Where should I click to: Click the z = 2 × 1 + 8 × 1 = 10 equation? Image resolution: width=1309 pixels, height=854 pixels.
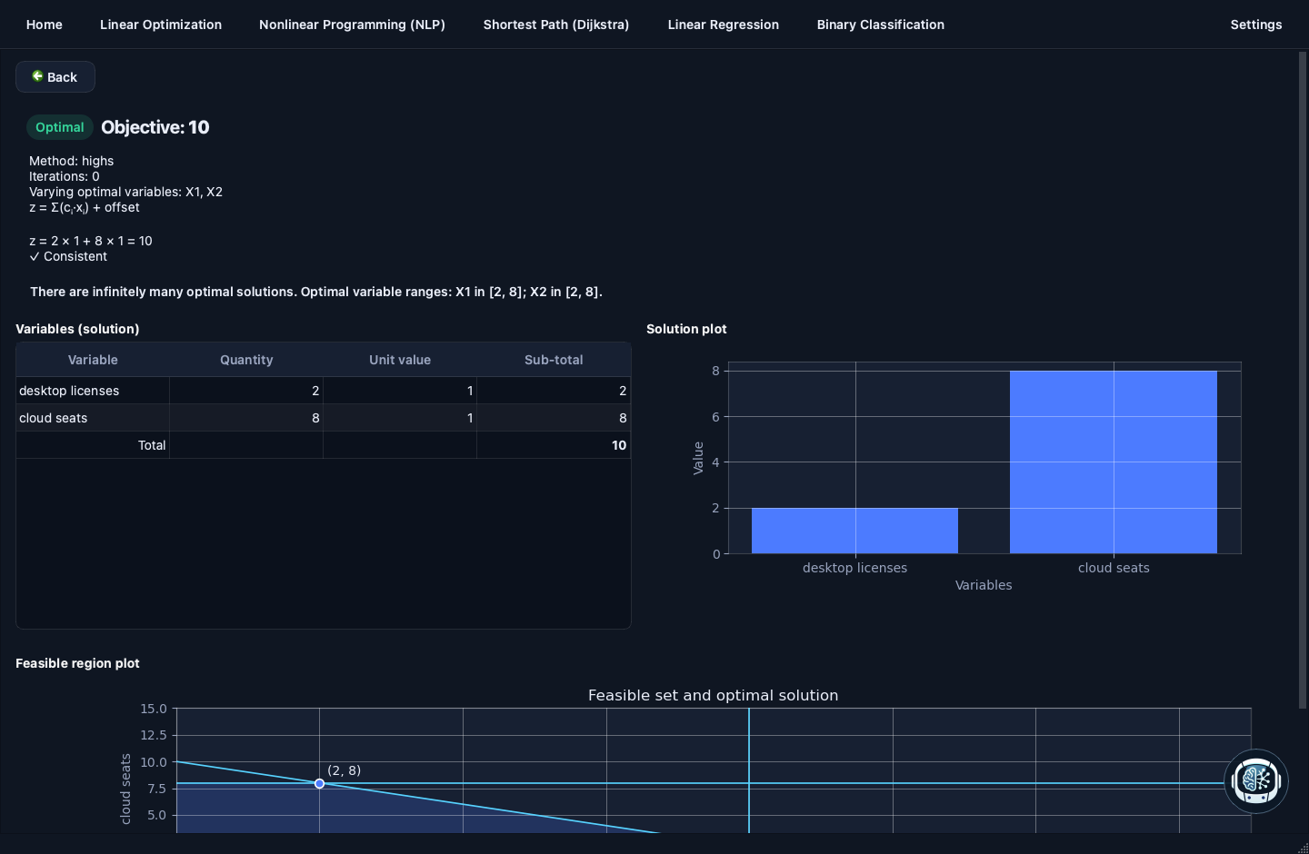pyautogui.click(x=91, y=241)
